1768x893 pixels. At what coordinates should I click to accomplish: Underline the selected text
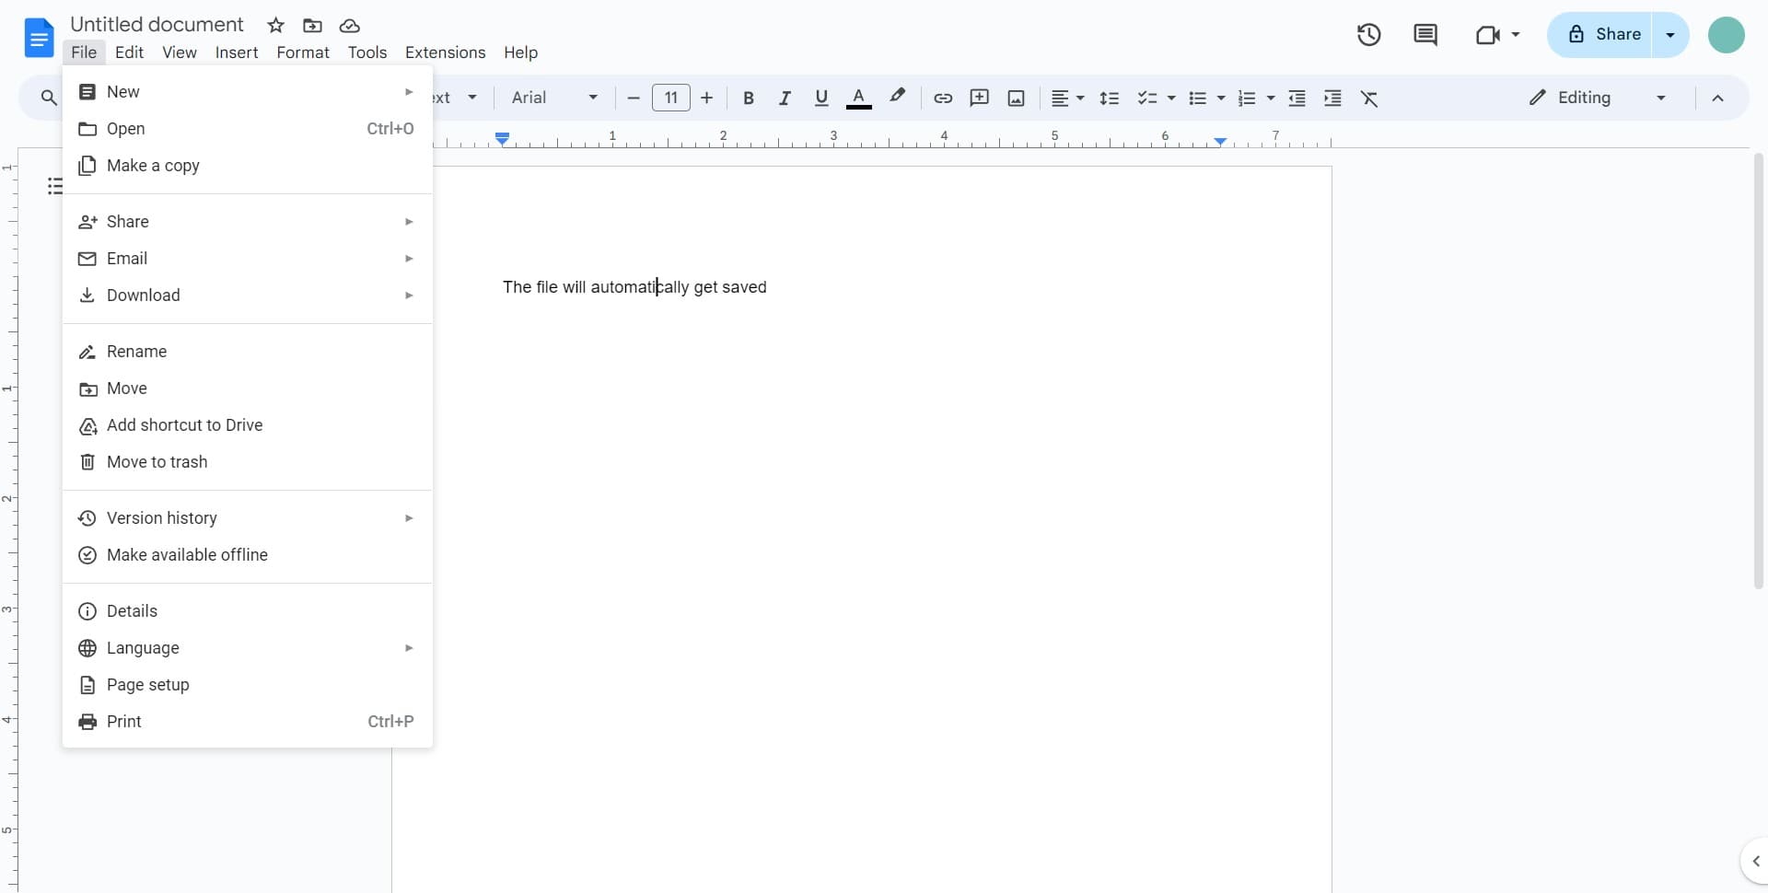821,98
